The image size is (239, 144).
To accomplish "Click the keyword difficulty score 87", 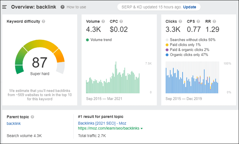I will (x=40, y=62).
